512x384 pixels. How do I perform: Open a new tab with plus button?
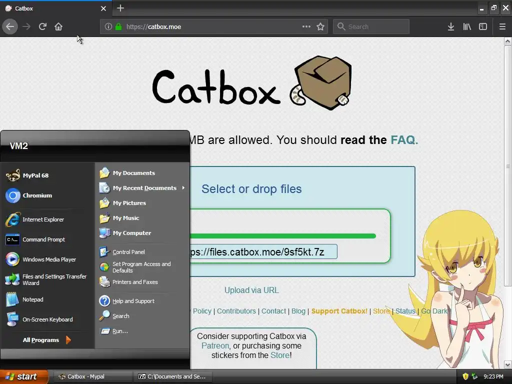[x=120, y=8]
